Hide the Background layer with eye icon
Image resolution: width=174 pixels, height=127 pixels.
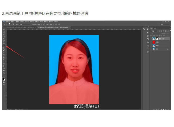pyautogui.click(x=151, y=49)
